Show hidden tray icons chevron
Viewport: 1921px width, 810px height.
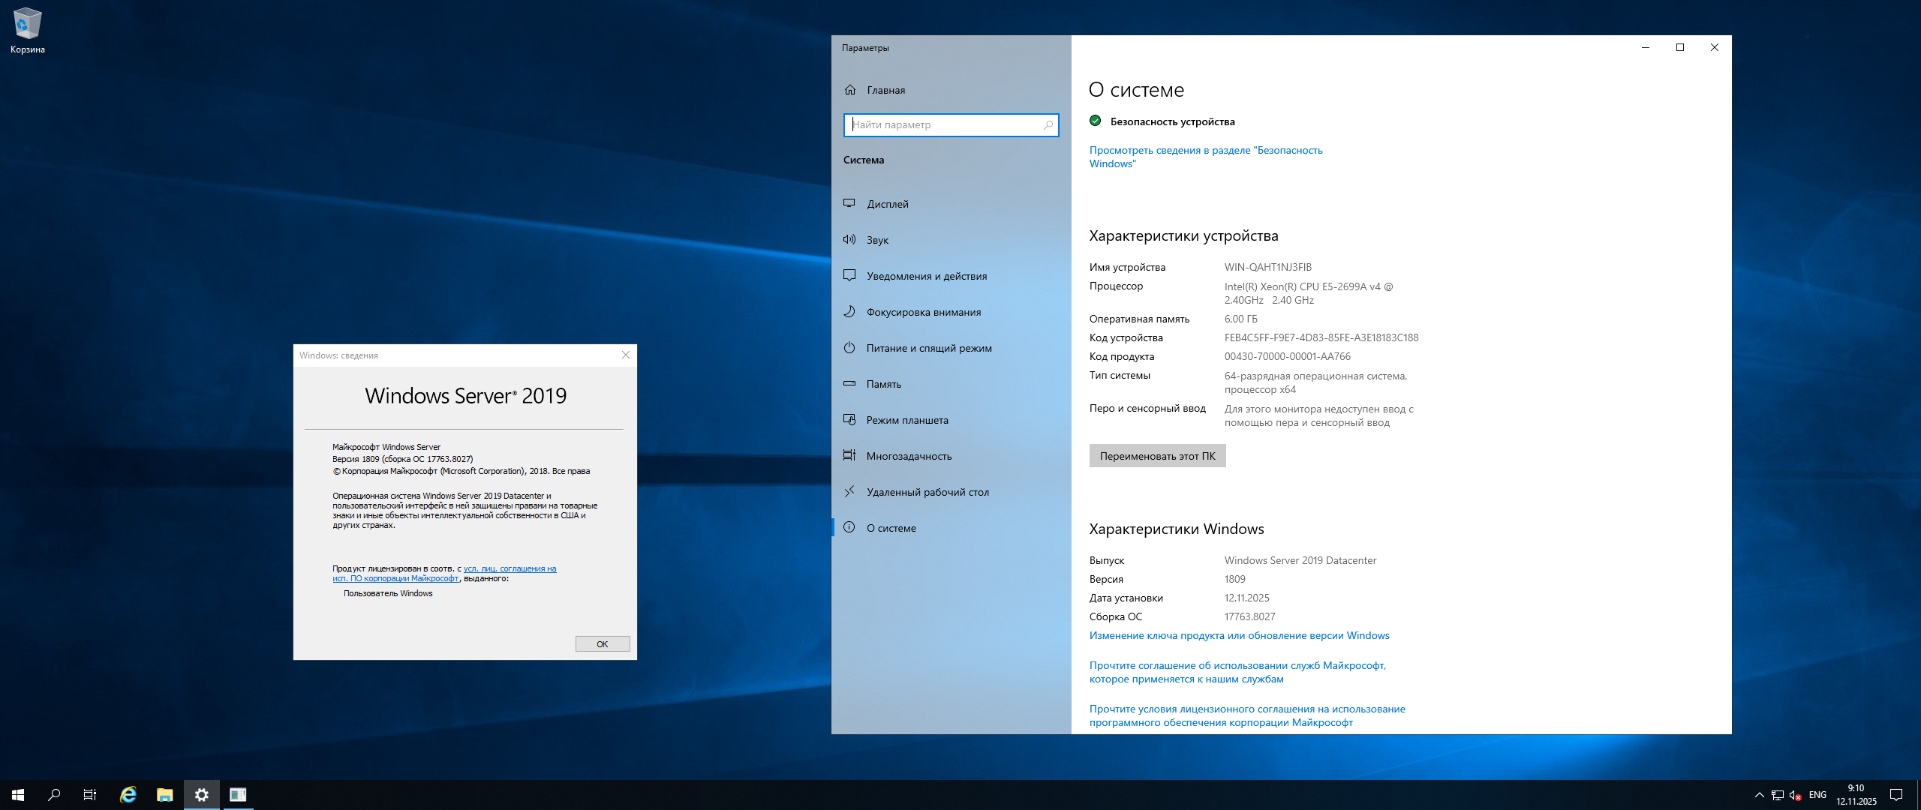(1759, 794)
